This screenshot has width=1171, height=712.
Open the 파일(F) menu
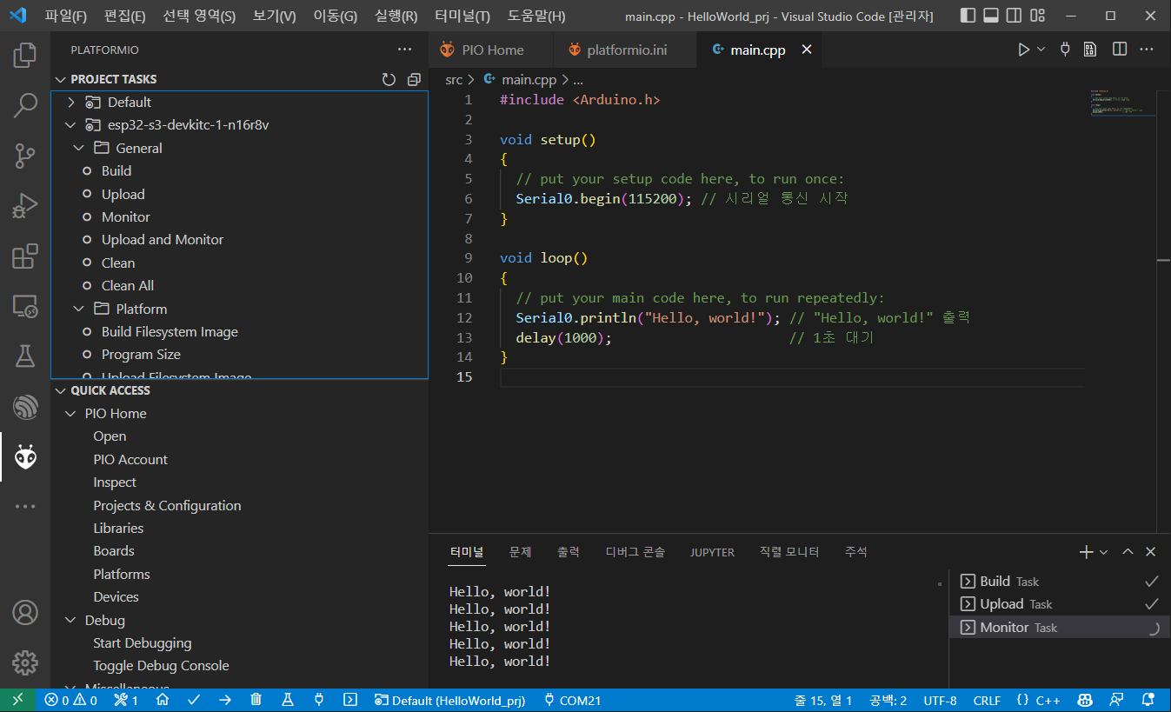point(66,16)
